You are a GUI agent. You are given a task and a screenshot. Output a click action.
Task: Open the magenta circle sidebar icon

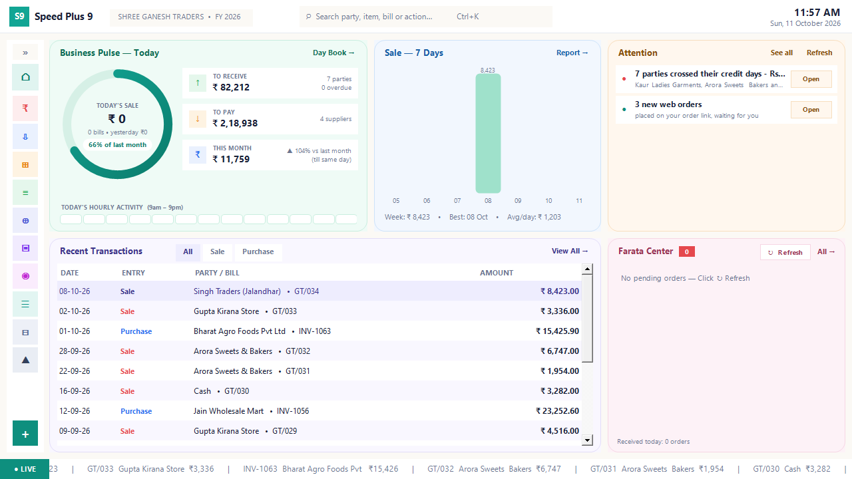[x=25, y=276]
